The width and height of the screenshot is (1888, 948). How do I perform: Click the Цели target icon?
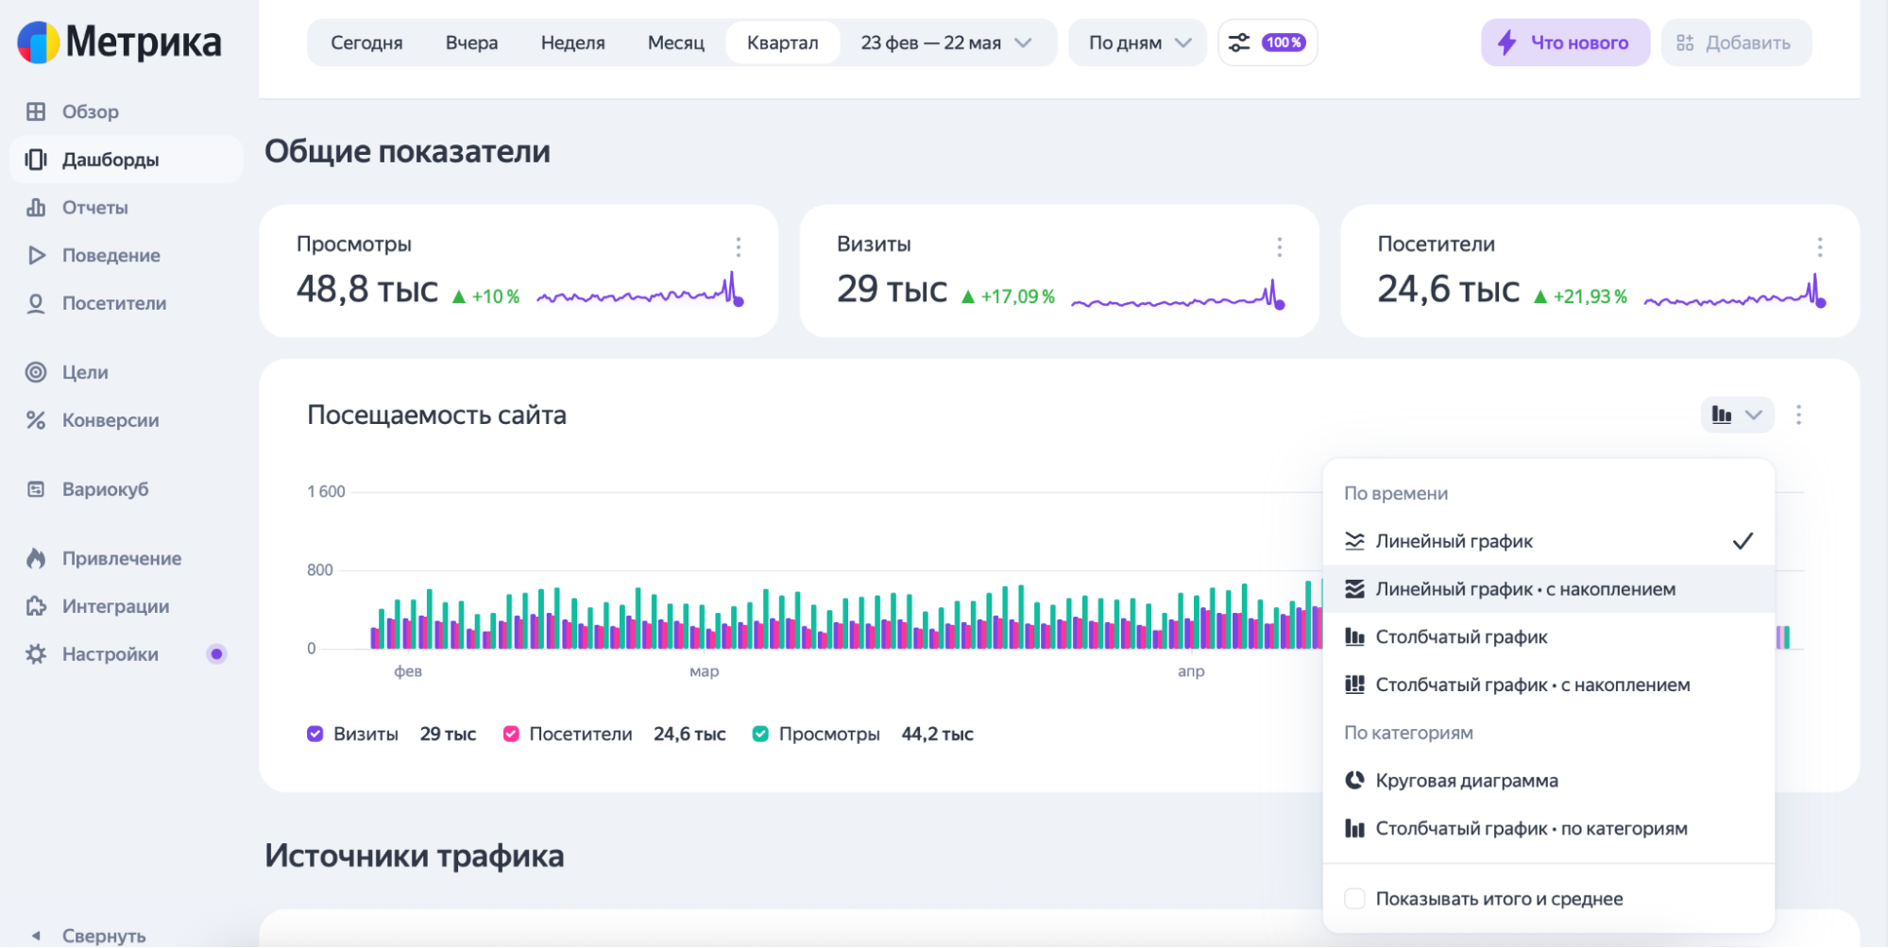[36, 372]
